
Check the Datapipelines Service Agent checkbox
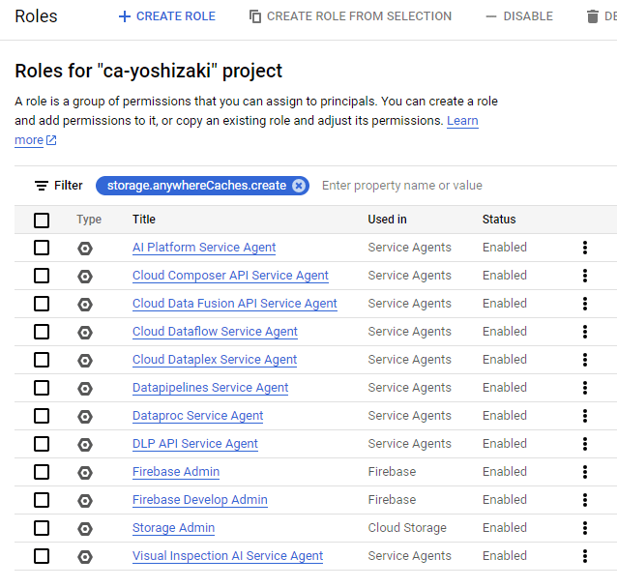(42, 388)
